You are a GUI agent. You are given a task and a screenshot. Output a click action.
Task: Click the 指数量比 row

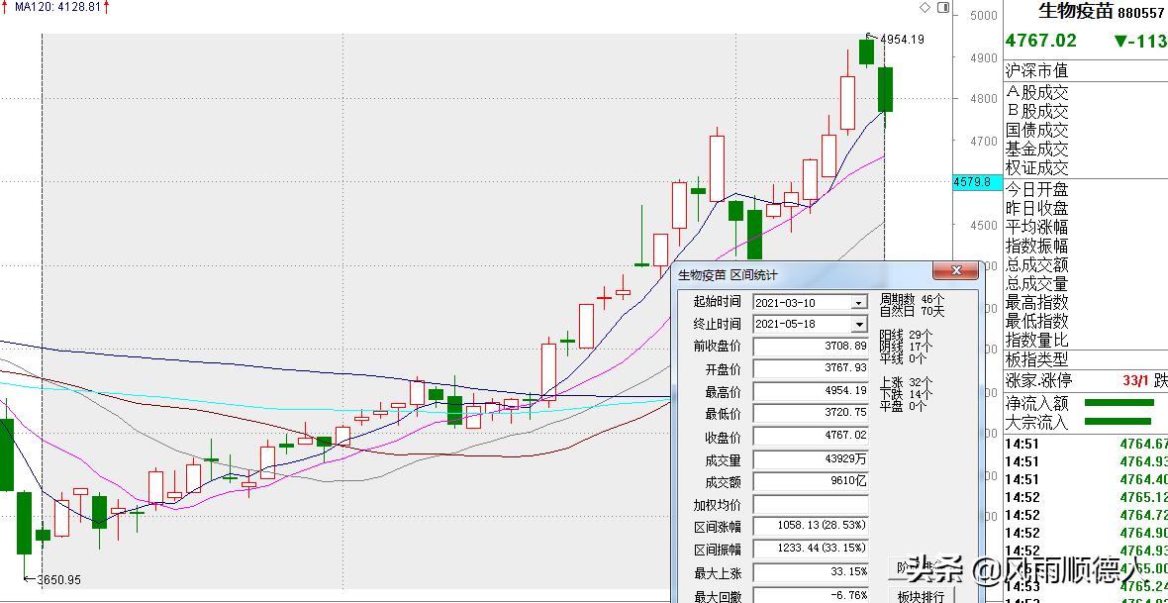(x=1086, y=340)
